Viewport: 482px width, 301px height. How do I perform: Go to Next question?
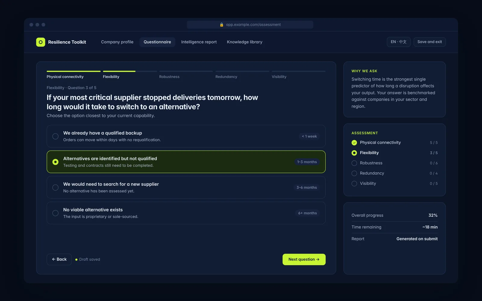pos(304,259)
